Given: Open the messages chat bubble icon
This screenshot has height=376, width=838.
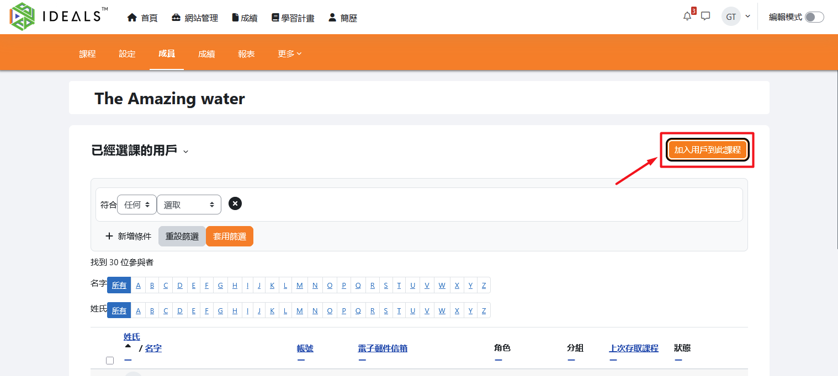Looking at the screenshot, I should 706,17.
